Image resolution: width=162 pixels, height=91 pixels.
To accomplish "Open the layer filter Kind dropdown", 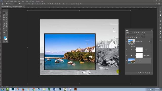I will [x=129, y=33].
